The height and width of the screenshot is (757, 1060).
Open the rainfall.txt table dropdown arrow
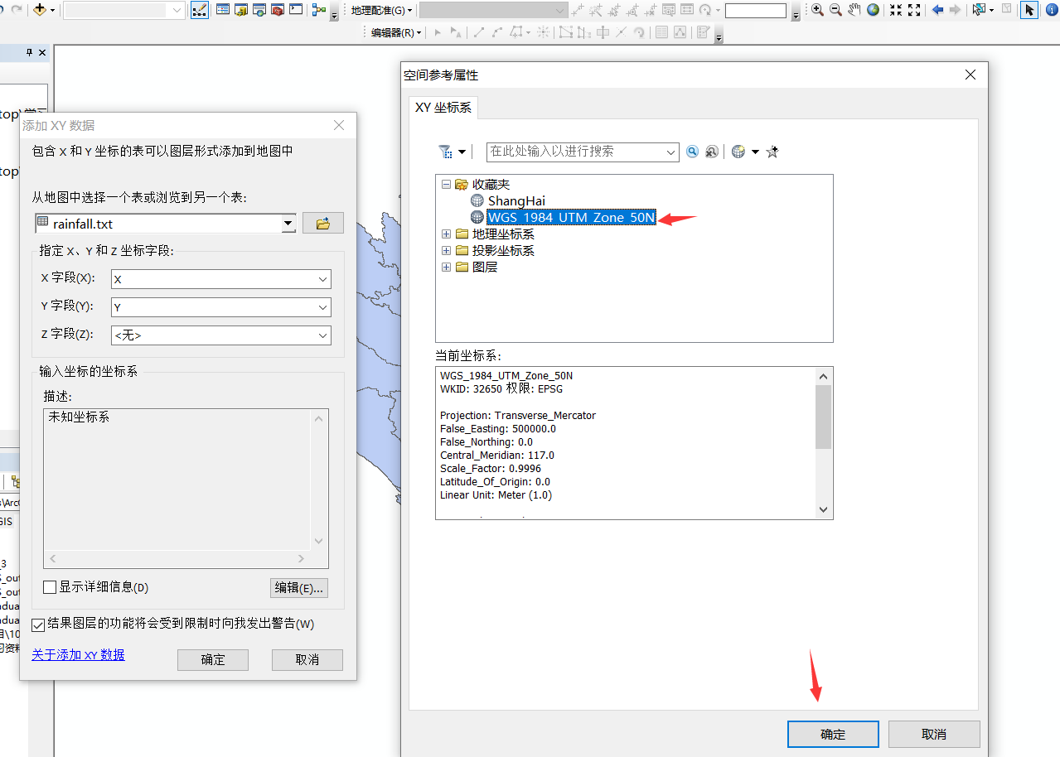click(288, 223)
